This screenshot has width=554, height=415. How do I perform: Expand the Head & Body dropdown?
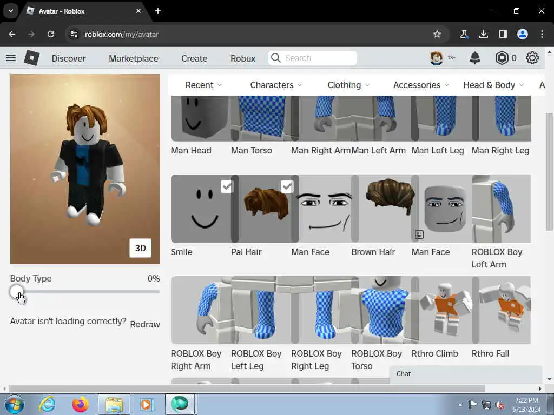coord(493,85)
